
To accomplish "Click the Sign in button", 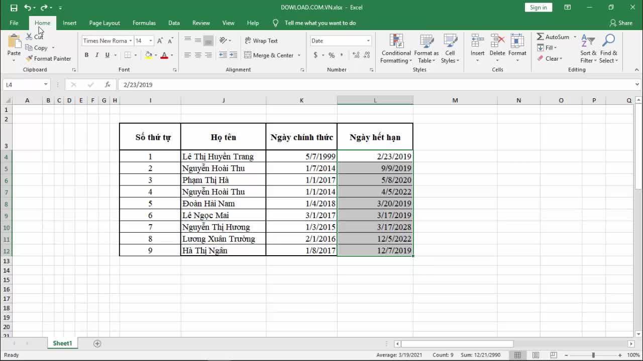I will pos(538,8).
